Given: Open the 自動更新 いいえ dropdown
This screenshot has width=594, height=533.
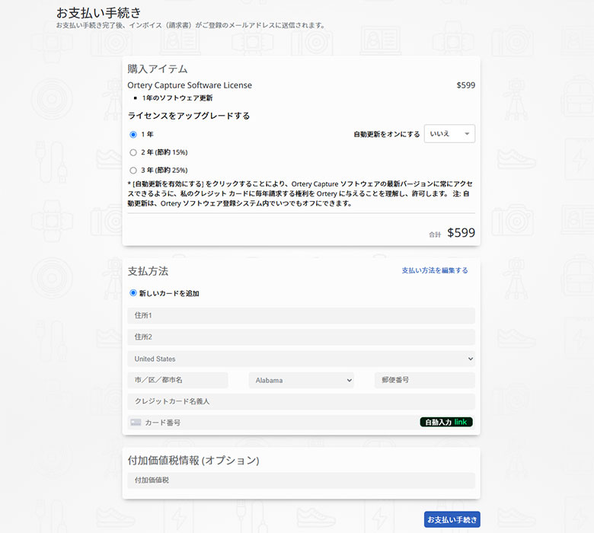Looking at the screenshot, I should click(449, 134).
